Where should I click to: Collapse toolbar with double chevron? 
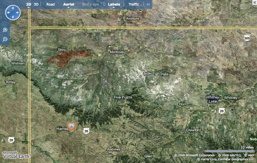(148, 4)
